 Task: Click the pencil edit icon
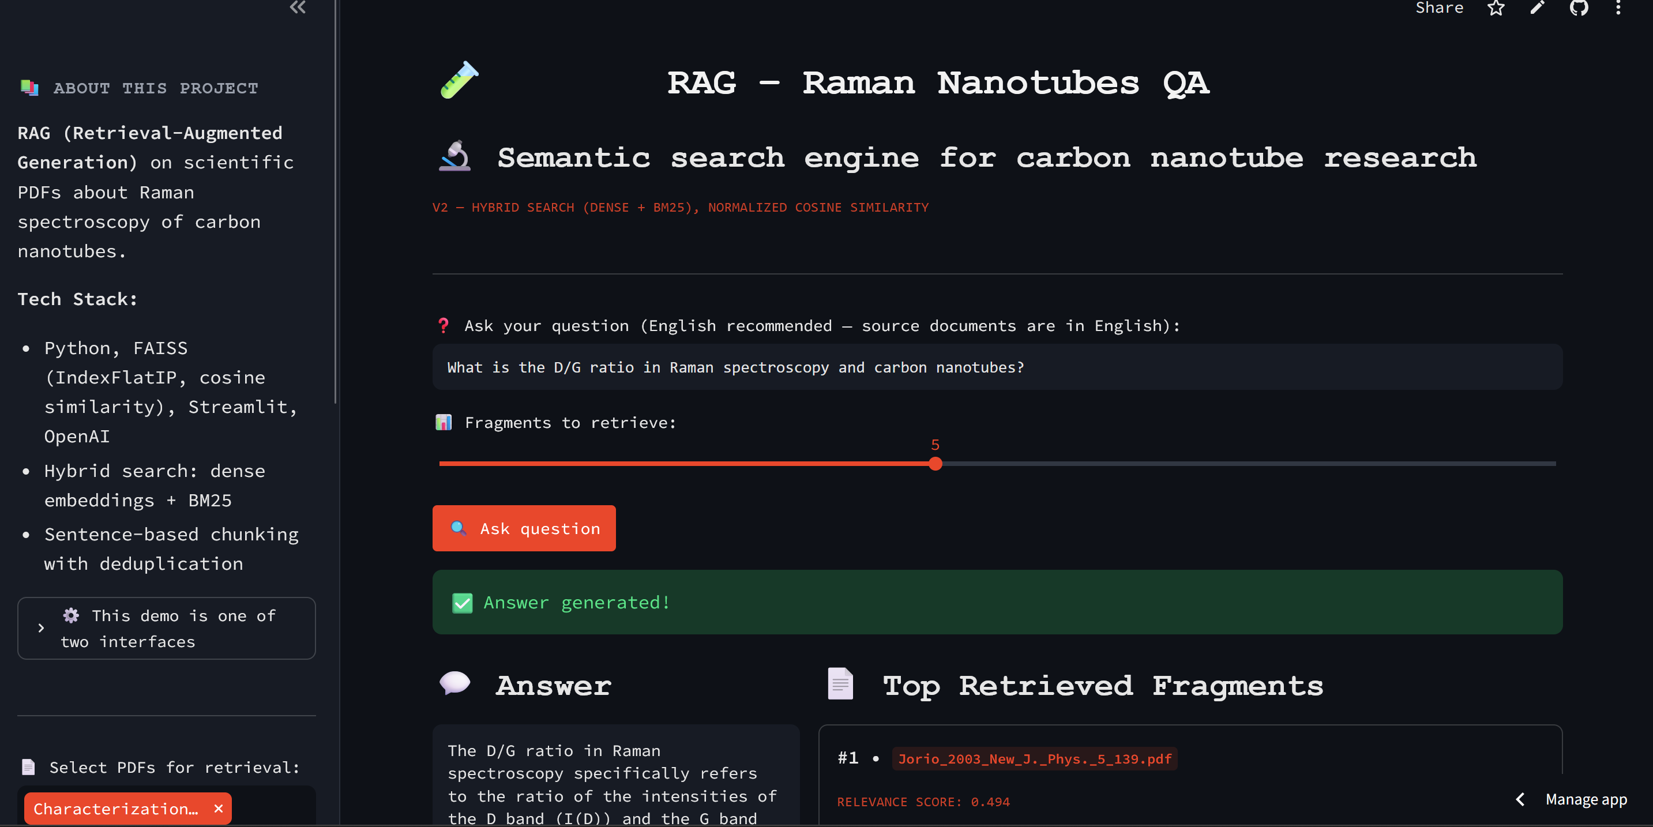1537,7
